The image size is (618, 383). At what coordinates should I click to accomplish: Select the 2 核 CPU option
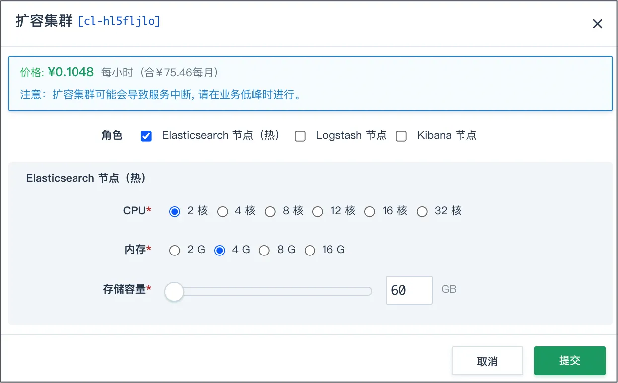point(175,212)
